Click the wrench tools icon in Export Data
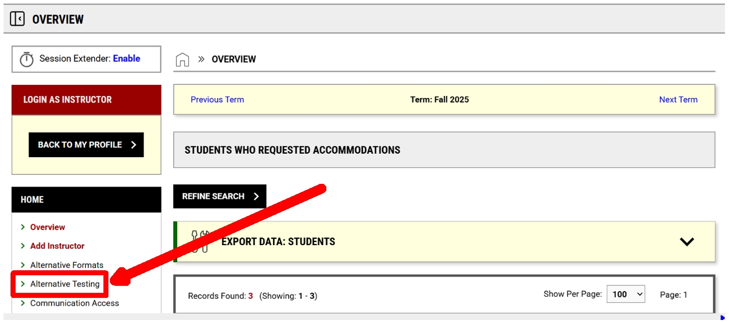 click(x=200, y=241)
